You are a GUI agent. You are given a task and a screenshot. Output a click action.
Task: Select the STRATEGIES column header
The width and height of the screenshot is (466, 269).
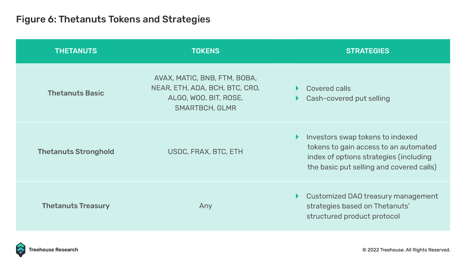coord(368,51)
